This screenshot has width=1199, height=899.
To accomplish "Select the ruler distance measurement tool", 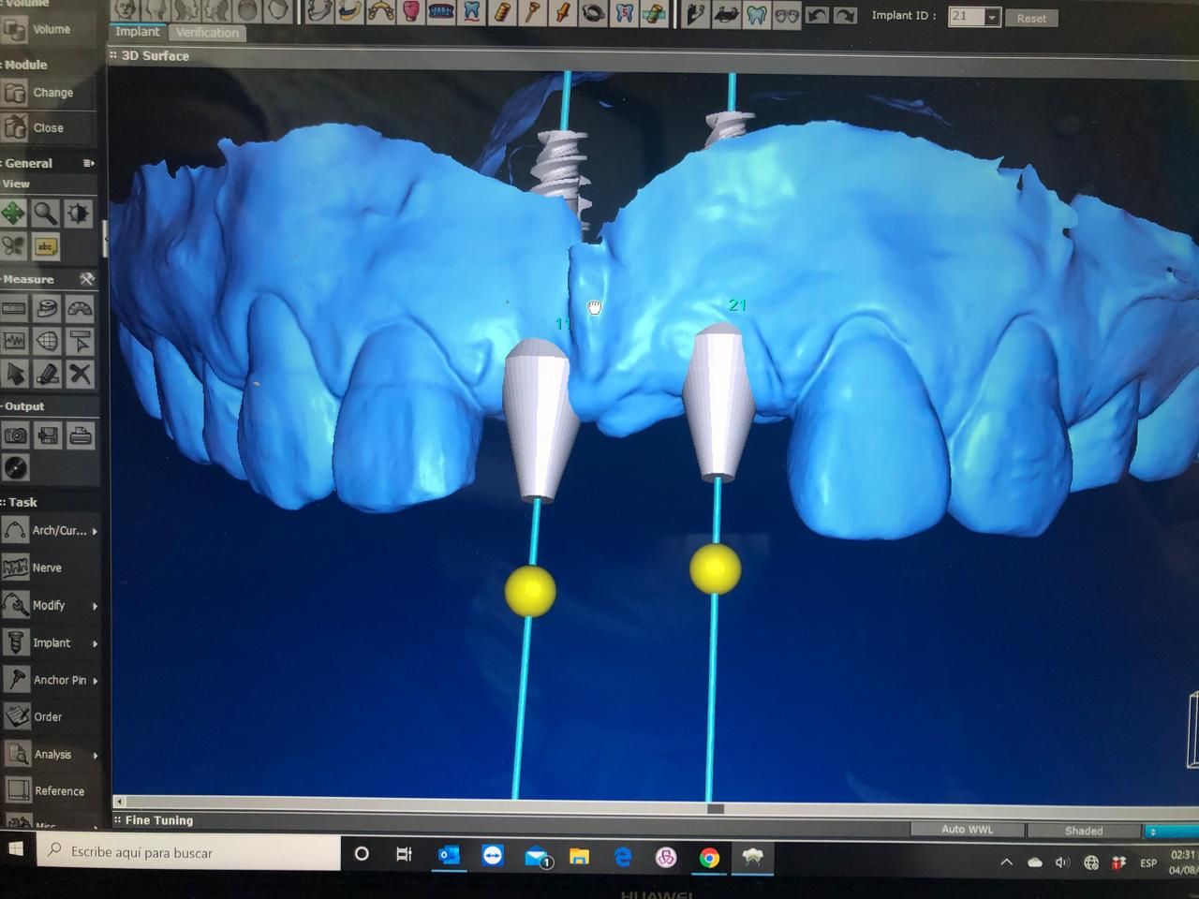I will pos(14,308).
